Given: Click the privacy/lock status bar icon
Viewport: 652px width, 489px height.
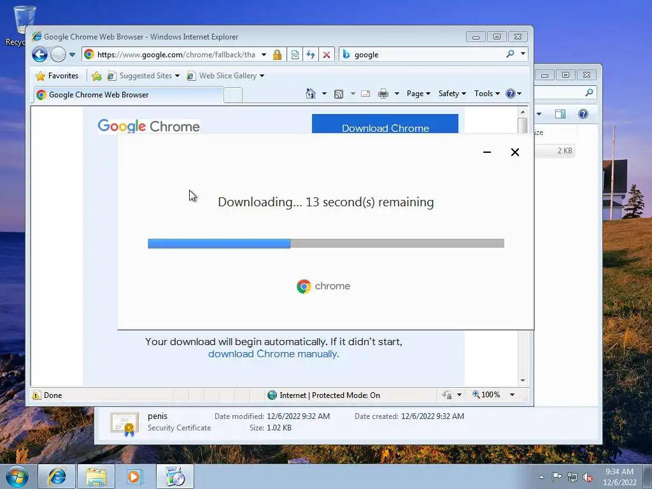Looking at the screenshot, I should (448, 395).
